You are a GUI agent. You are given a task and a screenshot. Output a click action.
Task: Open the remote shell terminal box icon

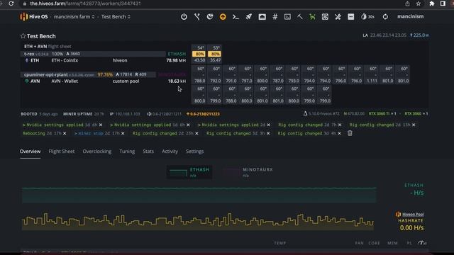pyautogui.click(x=287, y=17)
